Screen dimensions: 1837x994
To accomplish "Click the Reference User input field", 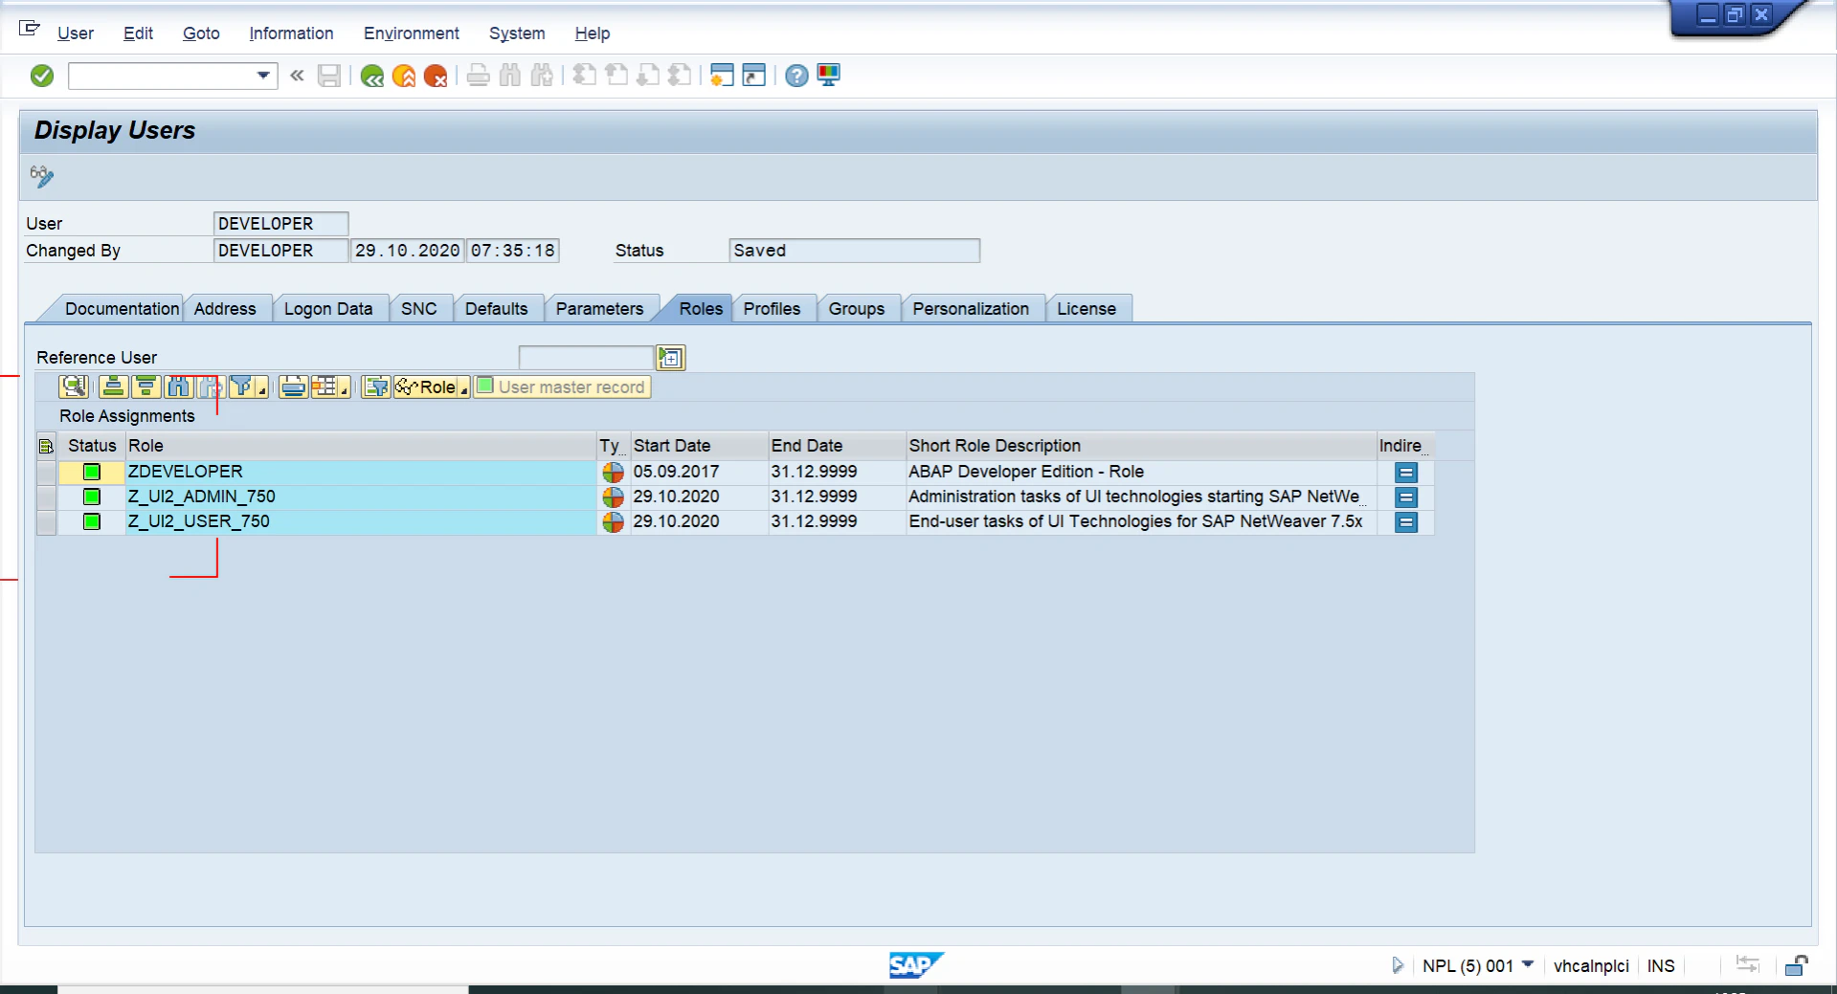I will pos(586,357).
